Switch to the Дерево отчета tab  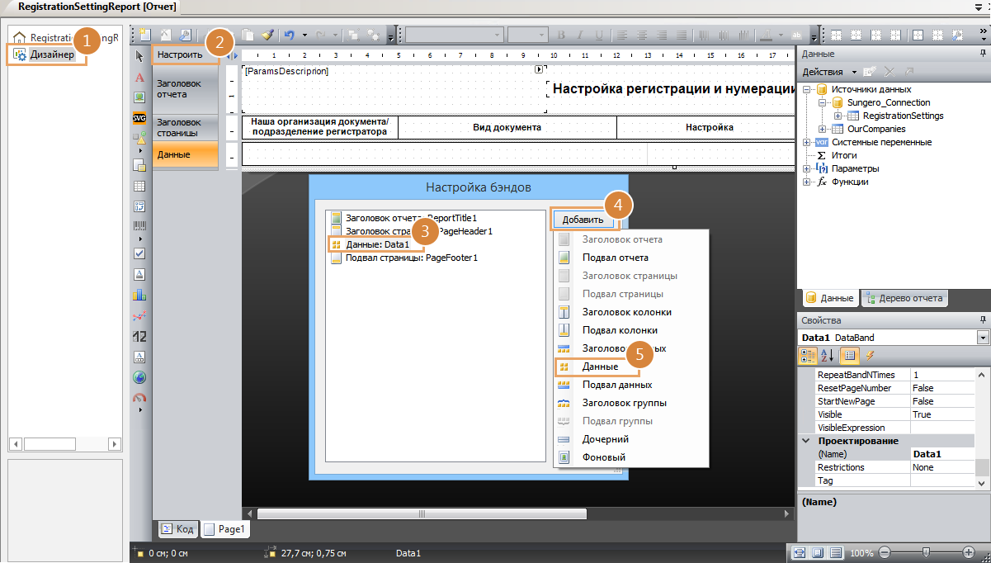point(904,298)
